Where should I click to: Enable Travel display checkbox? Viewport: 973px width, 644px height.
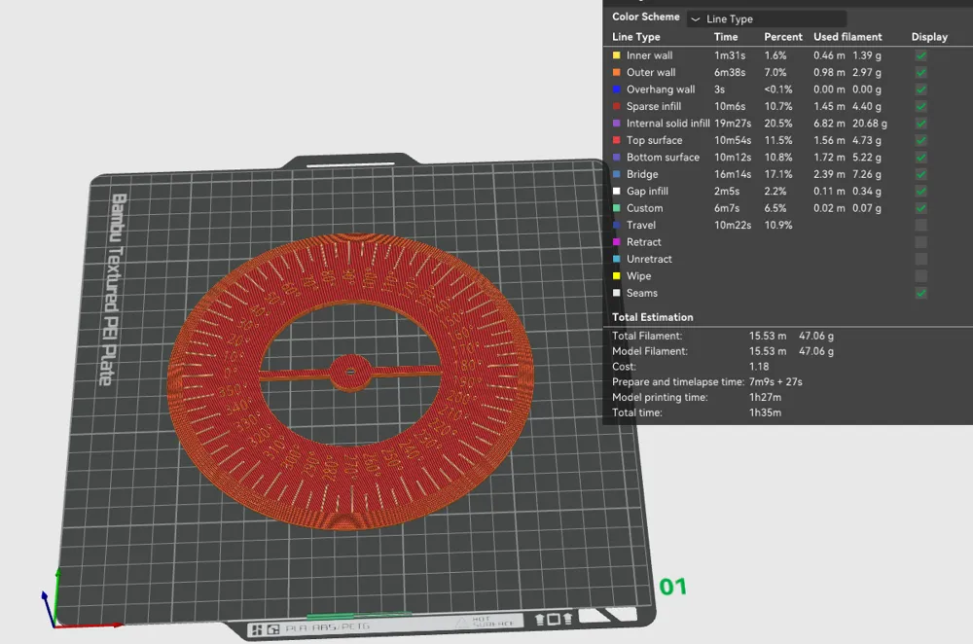pyautogui.click(x=920, y=226)
